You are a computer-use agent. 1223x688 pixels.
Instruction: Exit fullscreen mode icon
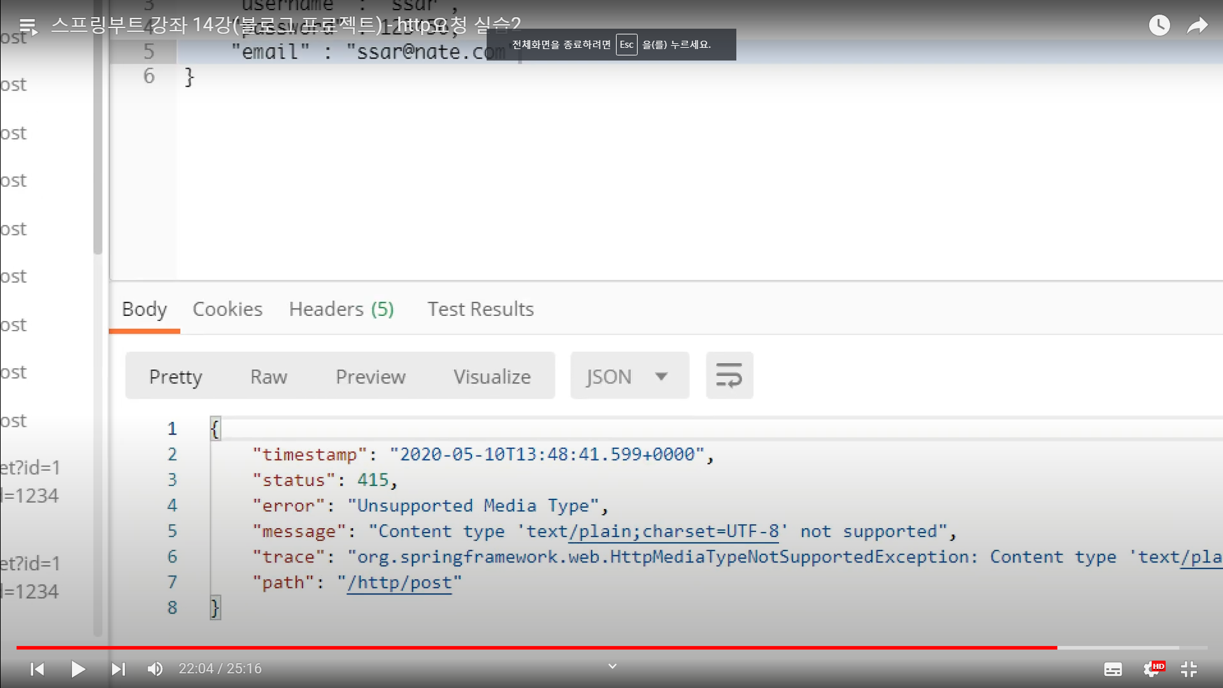pos(1189,669)
